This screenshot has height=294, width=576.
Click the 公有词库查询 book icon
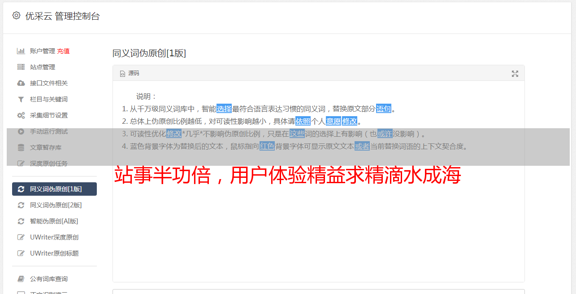(21, 279)
